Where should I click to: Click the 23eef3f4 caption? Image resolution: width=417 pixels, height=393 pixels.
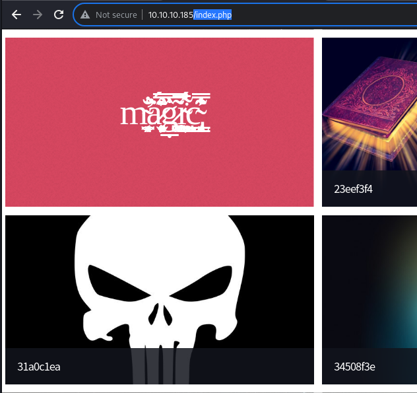pyautogui.click(x=353, y=189)
